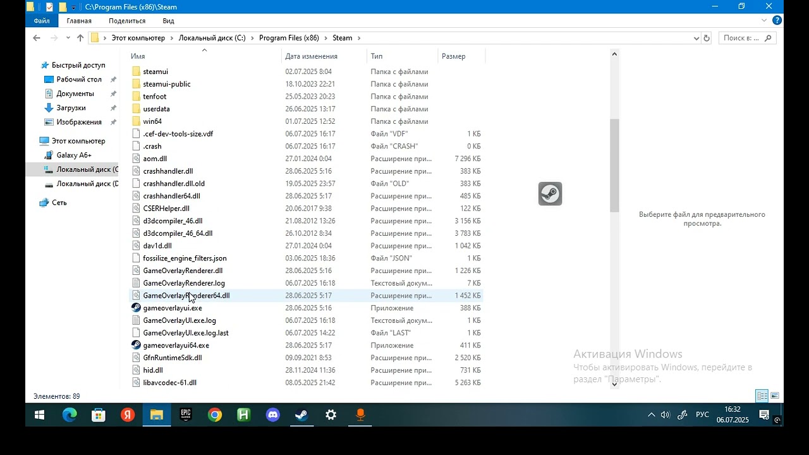Viewport: 809px width, 455px height.
Task: Select fossilize_engine_filters.json file
Action: pos(185,258)
